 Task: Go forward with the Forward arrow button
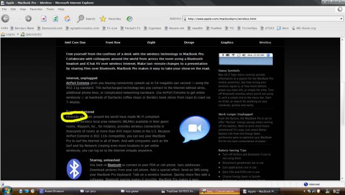pos(28,18)
